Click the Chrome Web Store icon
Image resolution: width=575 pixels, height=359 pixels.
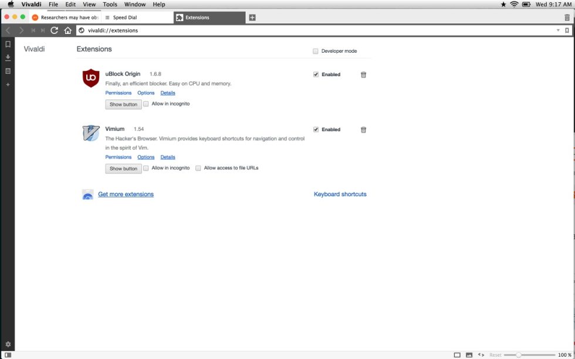pyautogui.click(x=87, y=194)
